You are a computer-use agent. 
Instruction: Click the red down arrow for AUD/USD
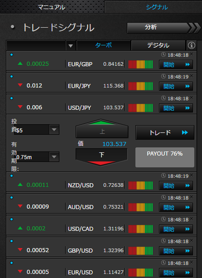coord(20,206)
